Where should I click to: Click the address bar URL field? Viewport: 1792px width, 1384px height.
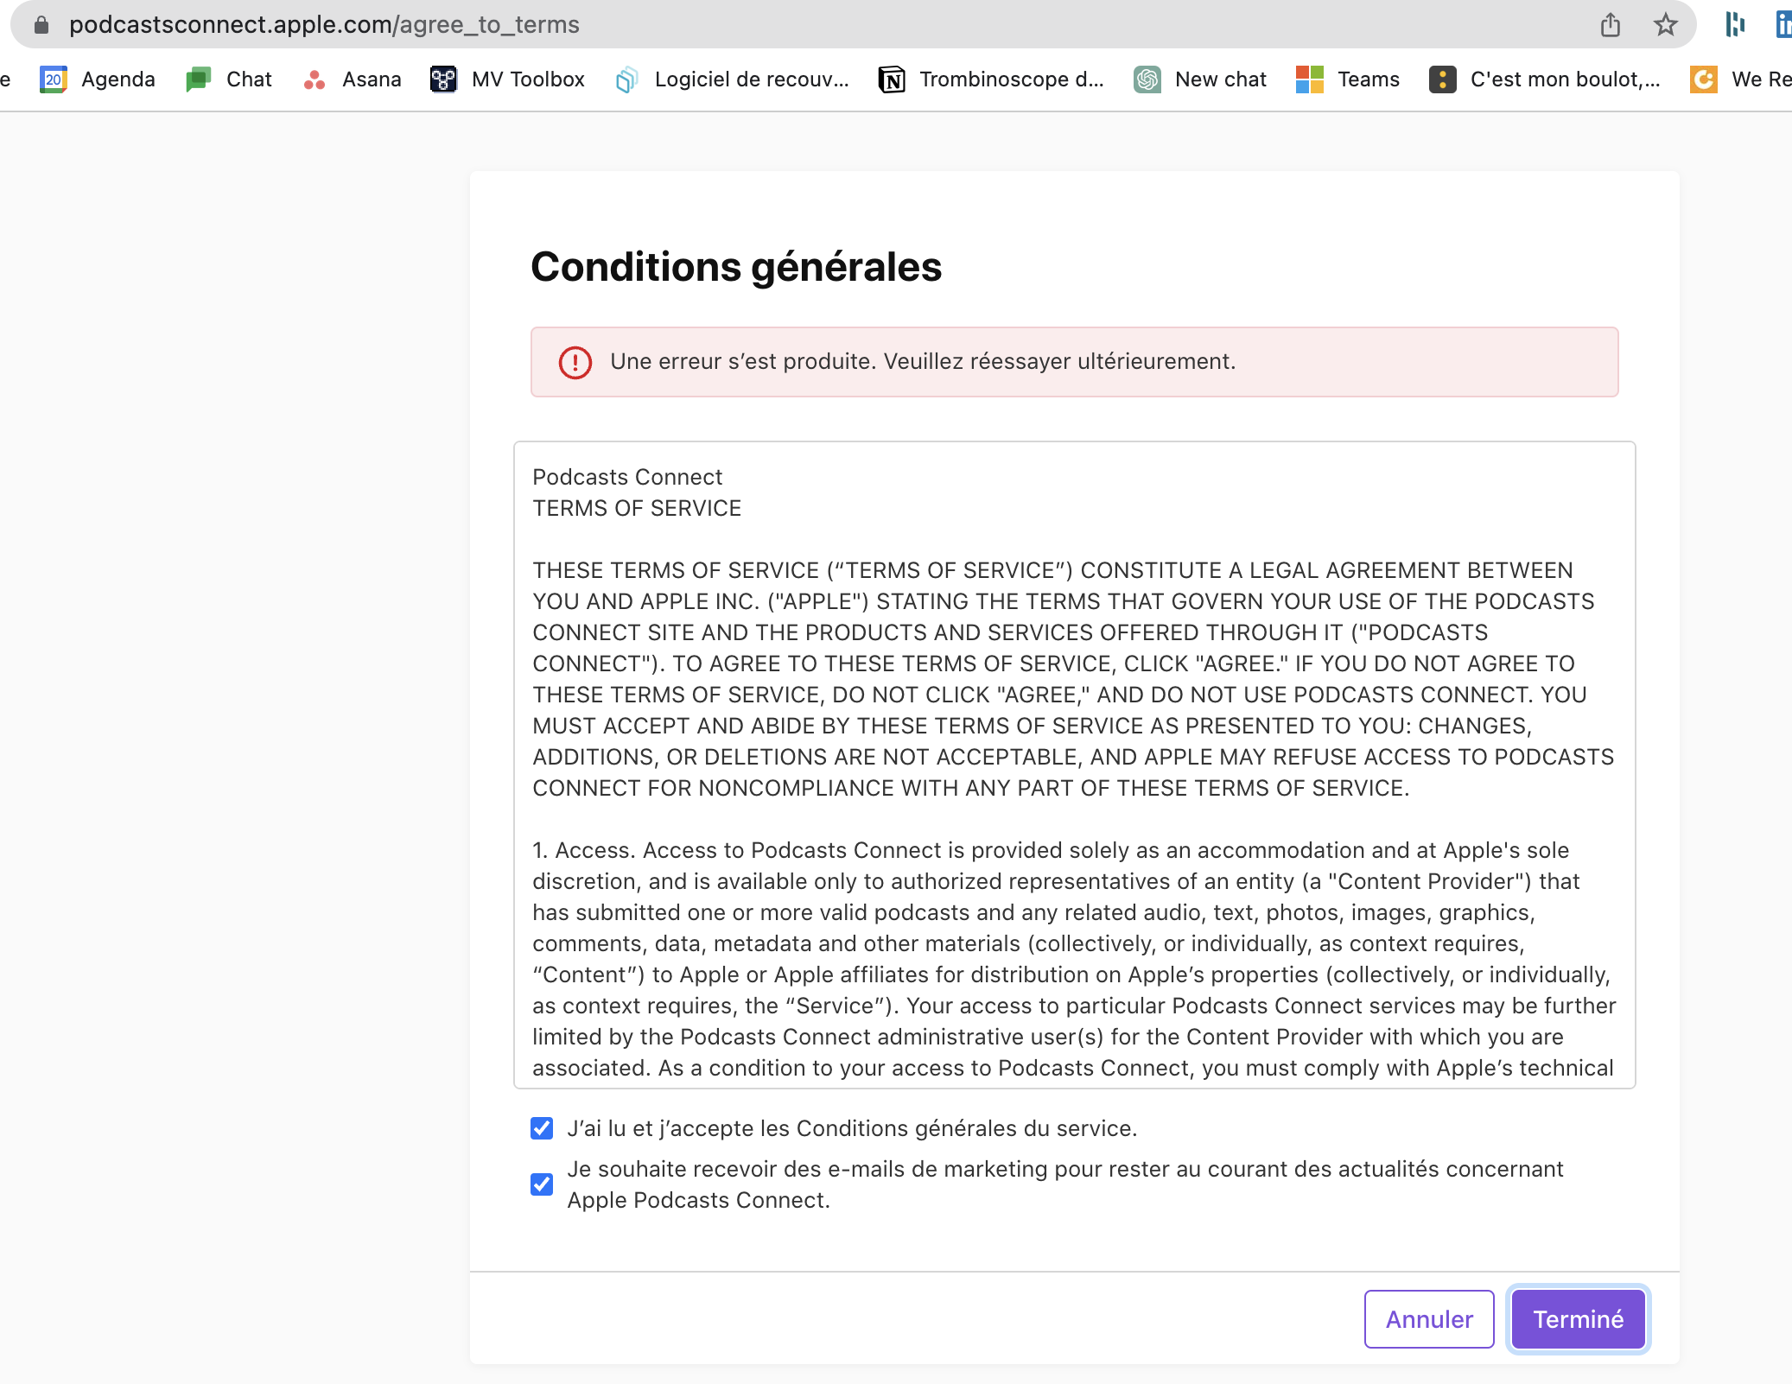coord(605,25)
